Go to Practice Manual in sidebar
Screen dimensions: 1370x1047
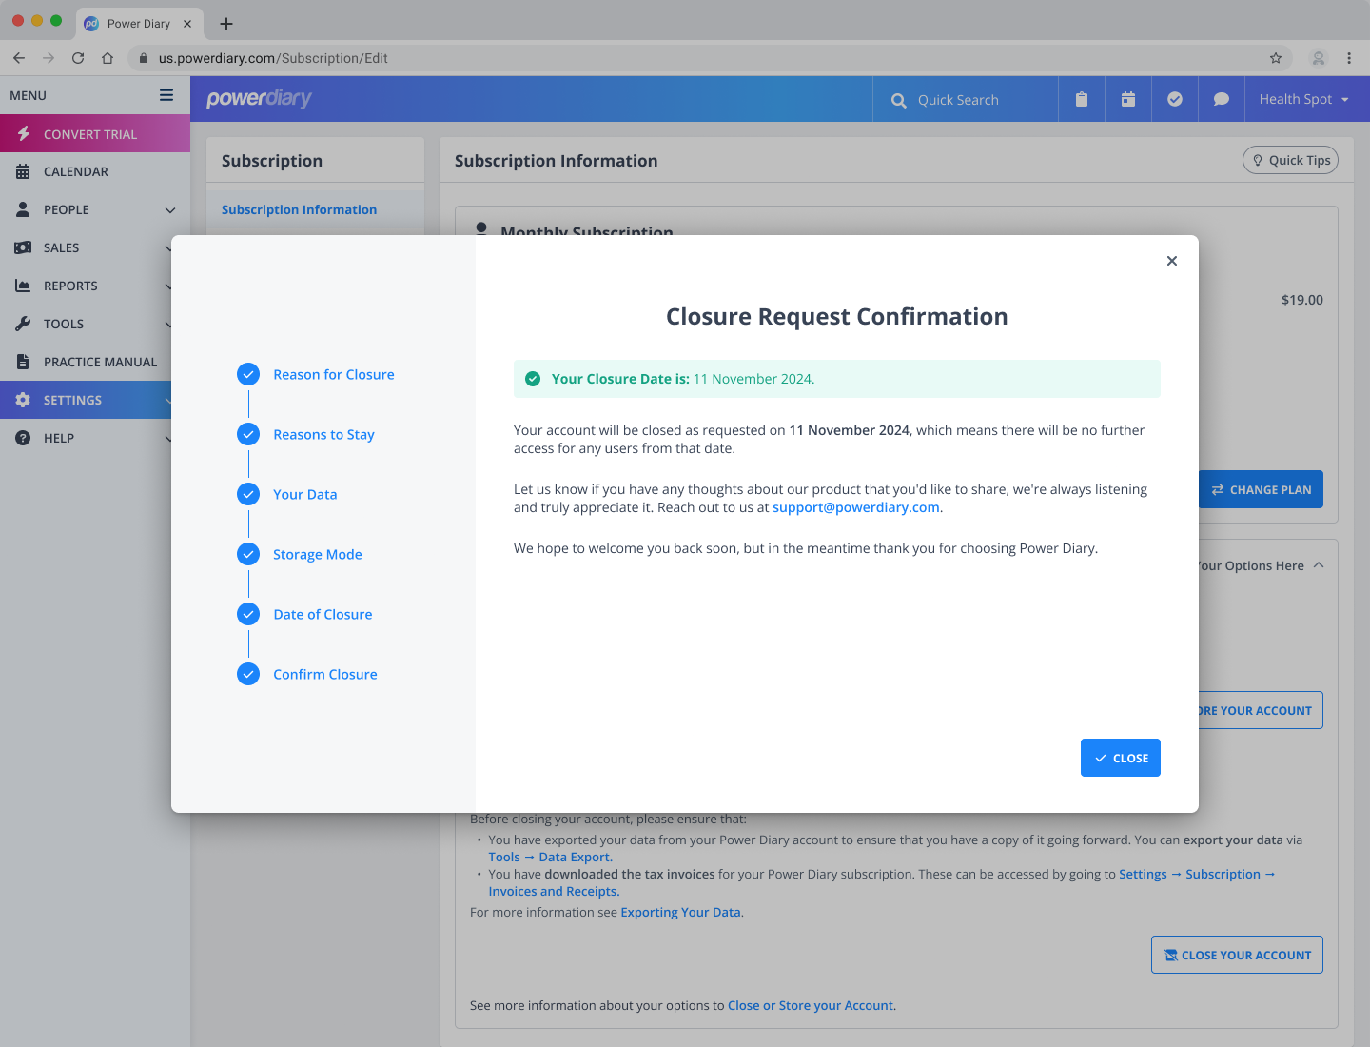[x=100, y=362]
